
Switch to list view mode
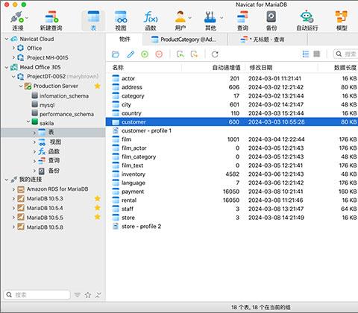[306, 54]
